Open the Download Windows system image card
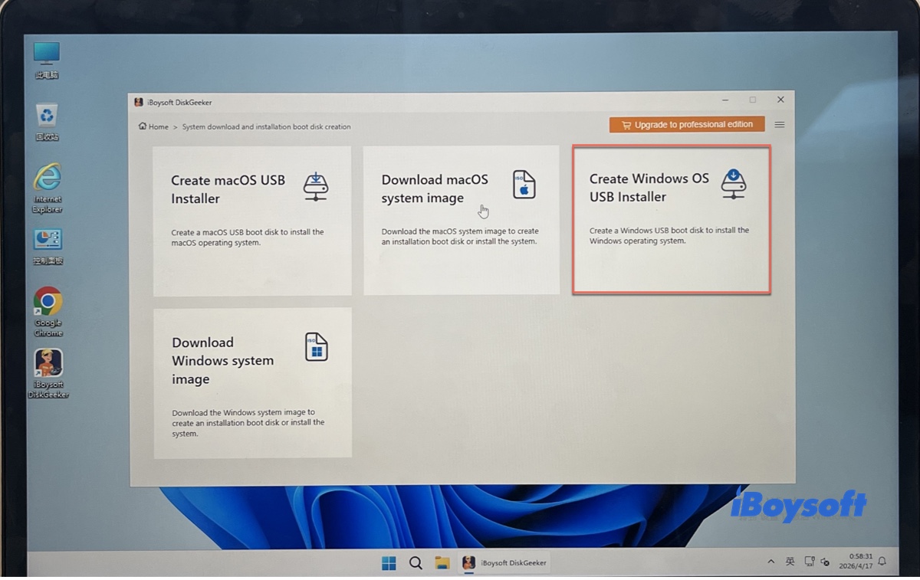Screen dimensions: 920x580 253,383
